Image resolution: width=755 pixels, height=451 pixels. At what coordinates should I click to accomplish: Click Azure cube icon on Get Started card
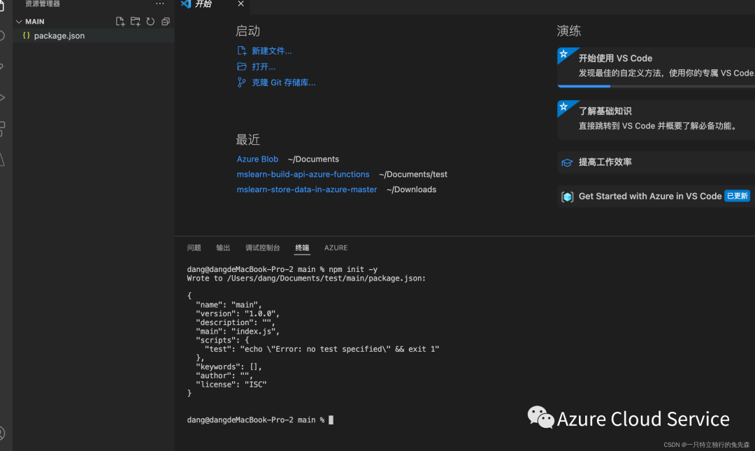(567, 196)
